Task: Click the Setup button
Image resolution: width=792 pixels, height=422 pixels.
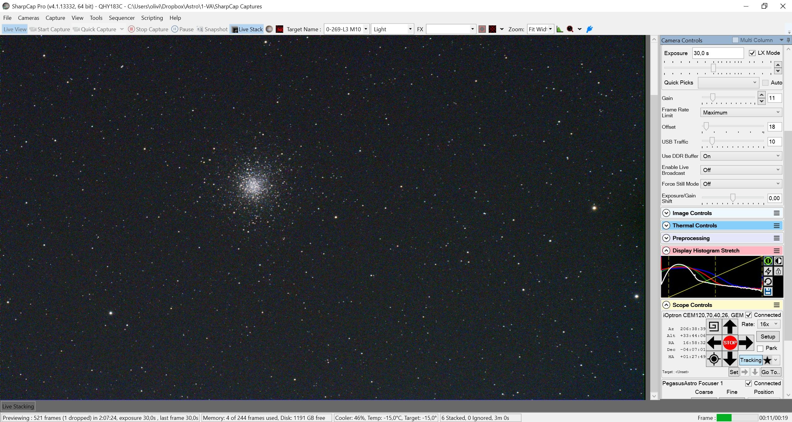Action: point(768,337)
